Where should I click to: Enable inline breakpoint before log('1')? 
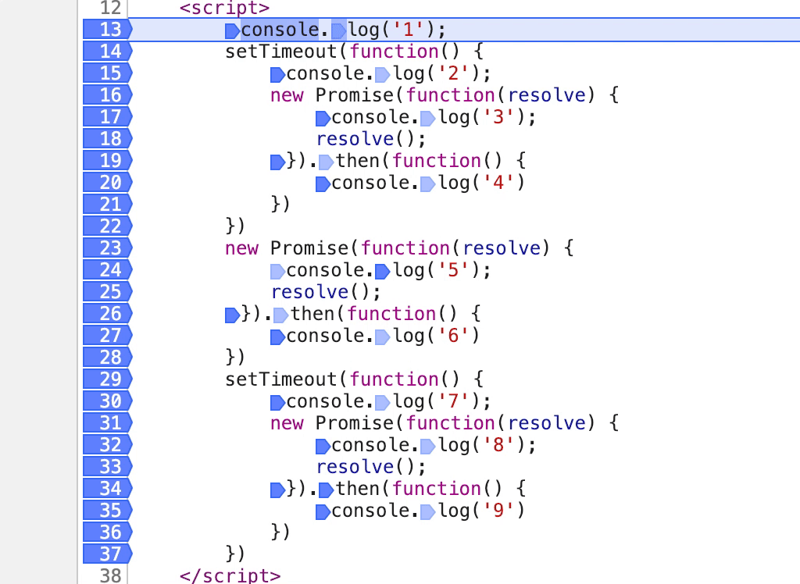339,31
